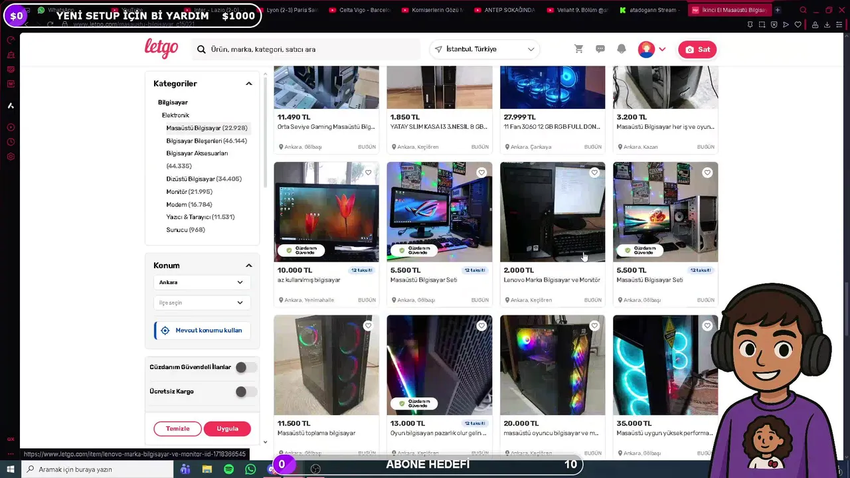Favorite the 20.000 TL masaüstü oyuncu bilgisayar listing
The height and width of the screenshot is (478, 850).
[594, 326]
